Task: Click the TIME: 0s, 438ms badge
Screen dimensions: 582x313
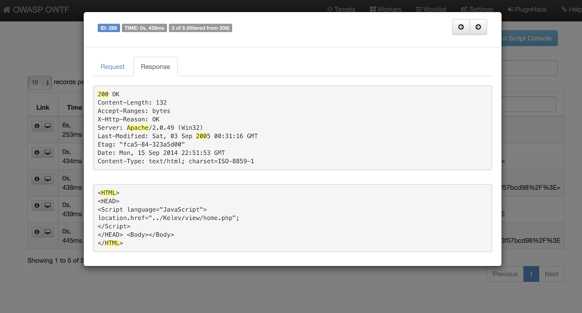Action: coord(144,28)
